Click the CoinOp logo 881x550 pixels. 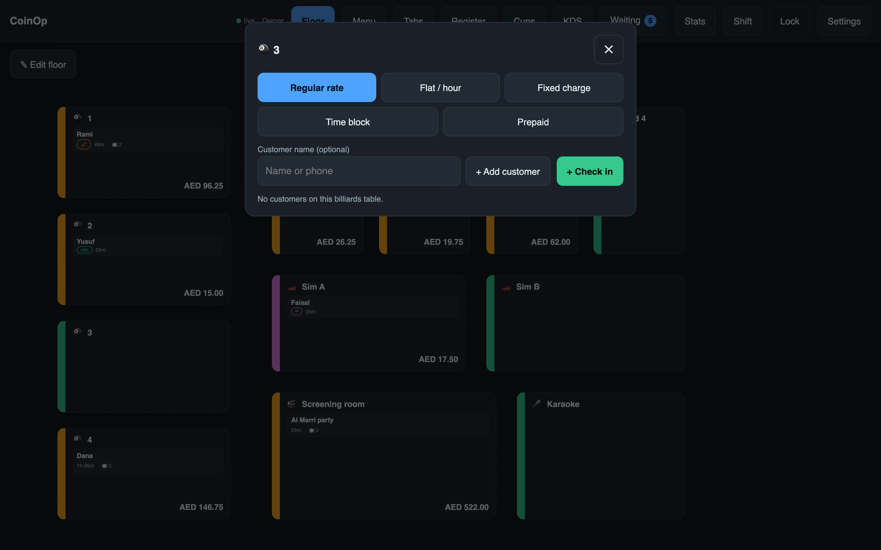tap(28, 21)
